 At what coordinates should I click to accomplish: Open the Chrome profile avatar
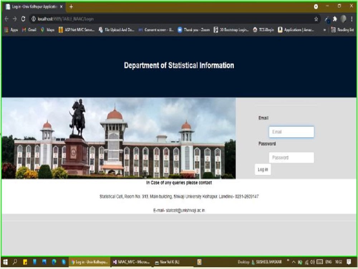pyautogui.click(x=343, y=19)
